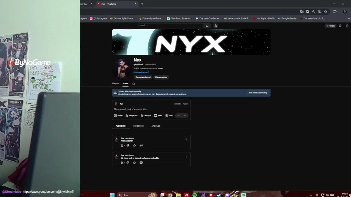Open a new browser tab
The width and height of the screenshot is (351, 197).
click(142, 4)
